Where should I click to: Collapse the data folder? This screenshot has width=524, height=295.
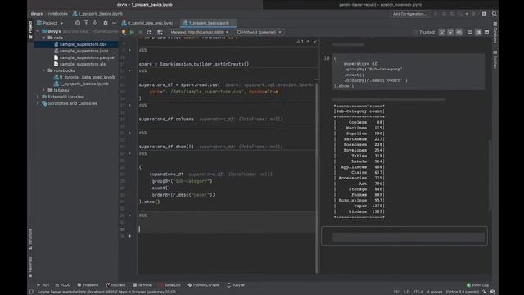(43, 38)
